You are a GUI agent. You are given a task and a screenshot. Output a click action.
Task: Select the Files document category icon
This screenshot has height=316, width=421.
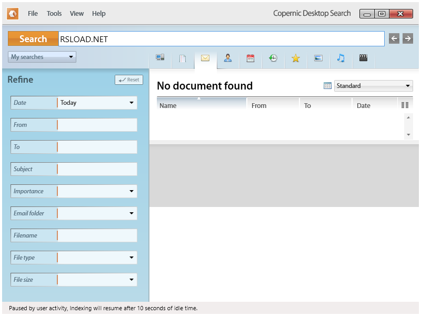point(183,58)
